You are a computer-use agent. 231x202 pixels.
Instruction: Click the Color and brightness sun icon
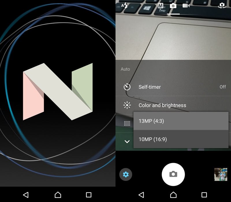point(127,105)
